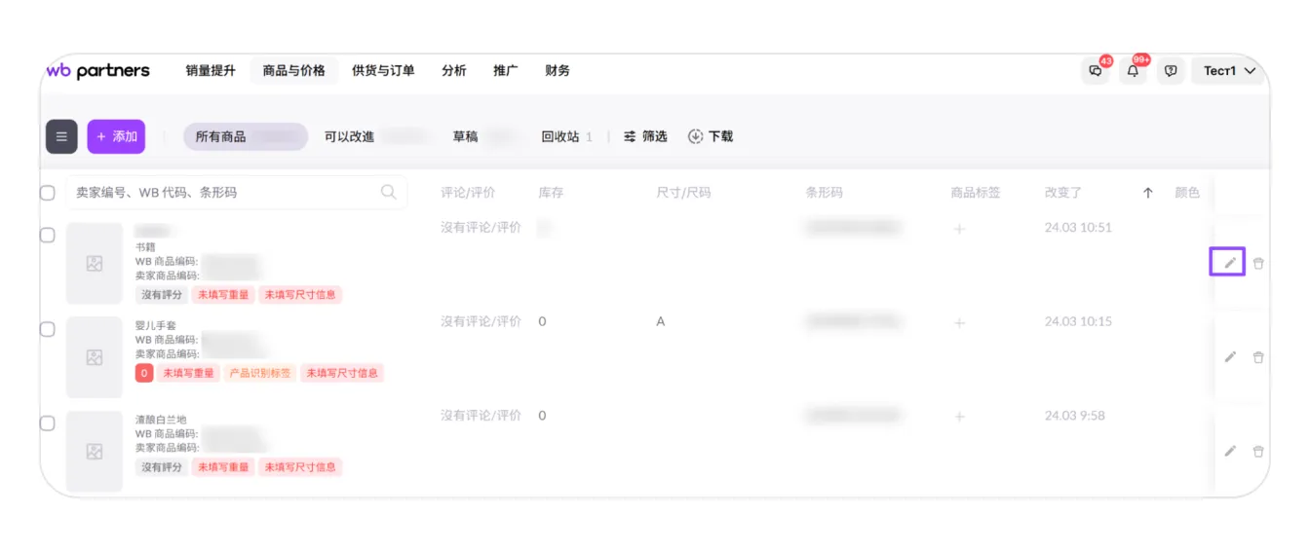The height and width of the screenshot is (551, 1310).
Task: Delete the 书籍 product via trash icon
Action: pyautogui.click(x=1258, y=263)
